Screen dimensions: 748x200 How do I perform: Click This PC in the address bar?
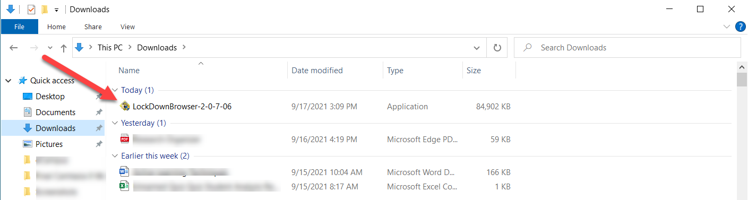(110, 47)
